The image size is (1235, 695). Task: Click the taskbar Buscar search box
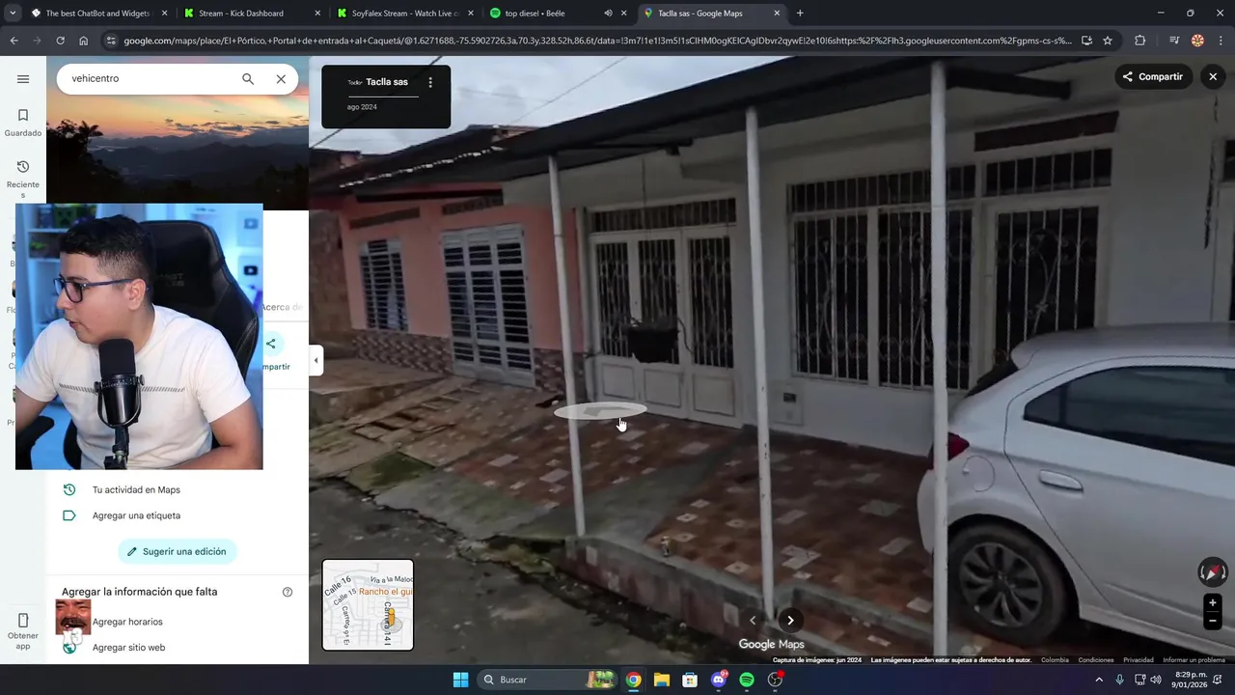pos(548,680)
